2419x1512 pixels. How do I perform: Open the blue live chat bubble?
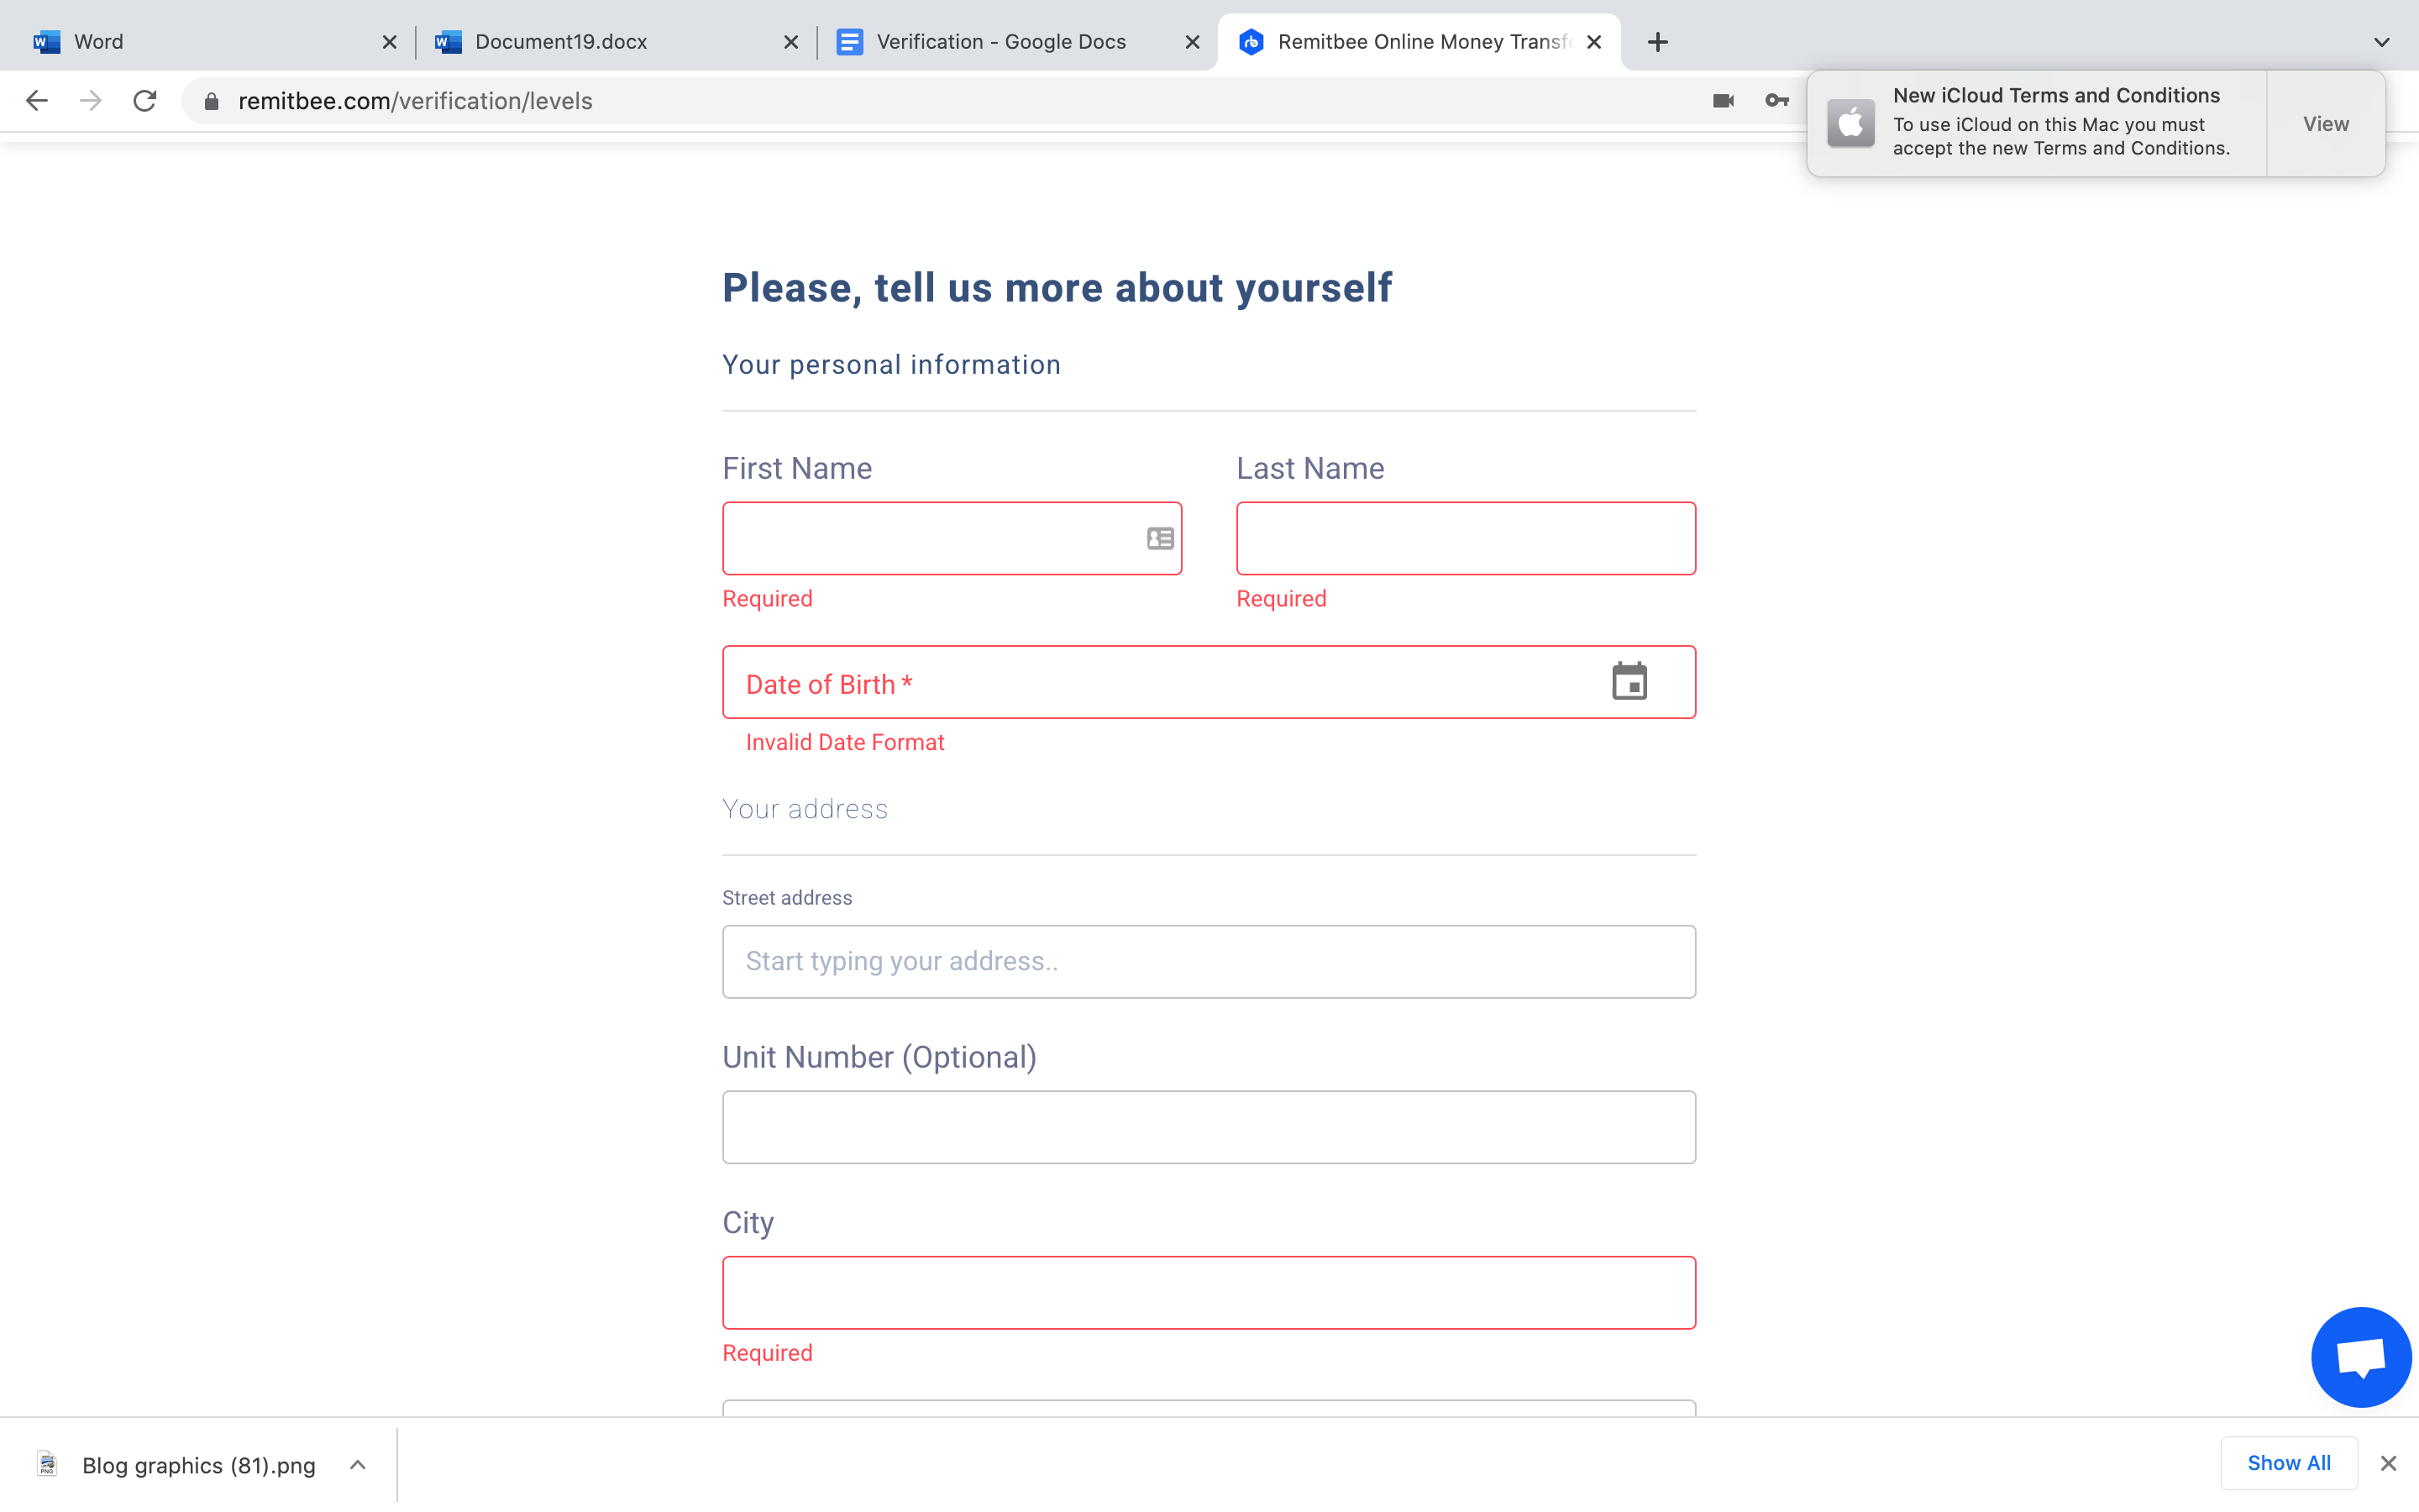(x=2360, y=1357)
